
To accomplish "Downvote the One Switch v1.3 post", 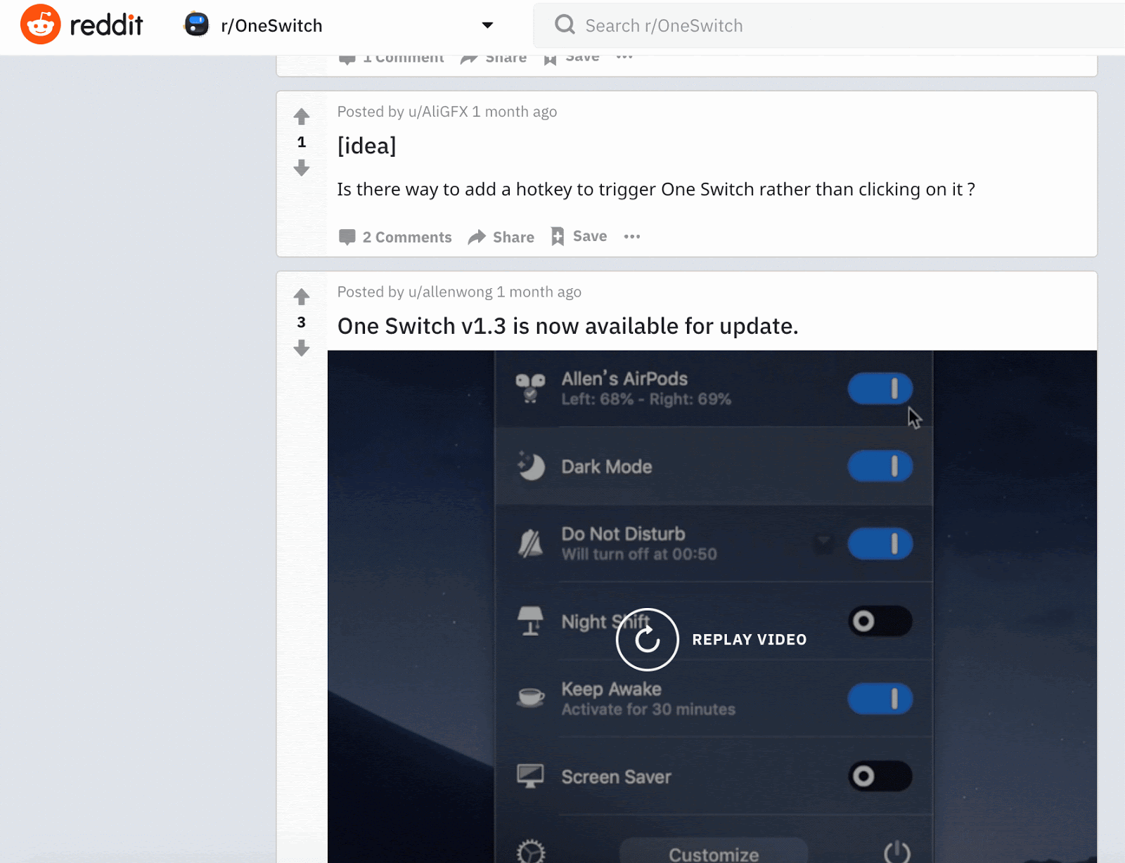I will pyautogui.click(x=302, y=348).
